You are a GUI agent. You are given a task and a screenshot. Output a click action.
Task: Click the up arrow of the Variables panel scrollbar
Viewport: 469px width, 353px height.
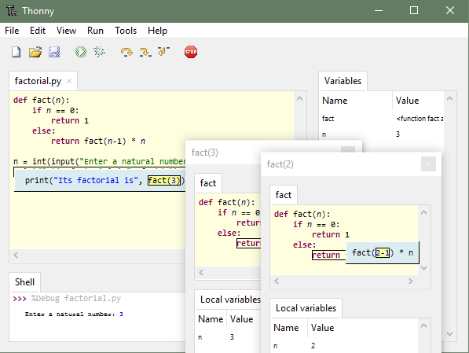pyautogui.click(x=449, y=98)
